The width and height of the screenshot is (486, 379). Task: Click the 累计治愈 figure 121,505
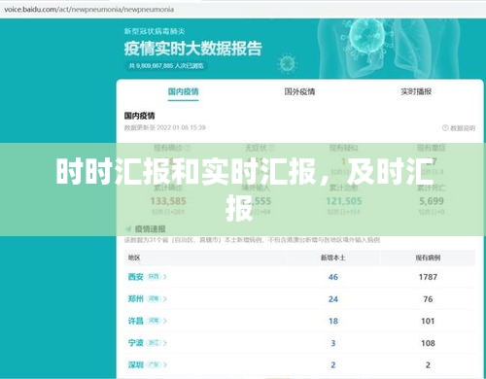pos(344,201)
